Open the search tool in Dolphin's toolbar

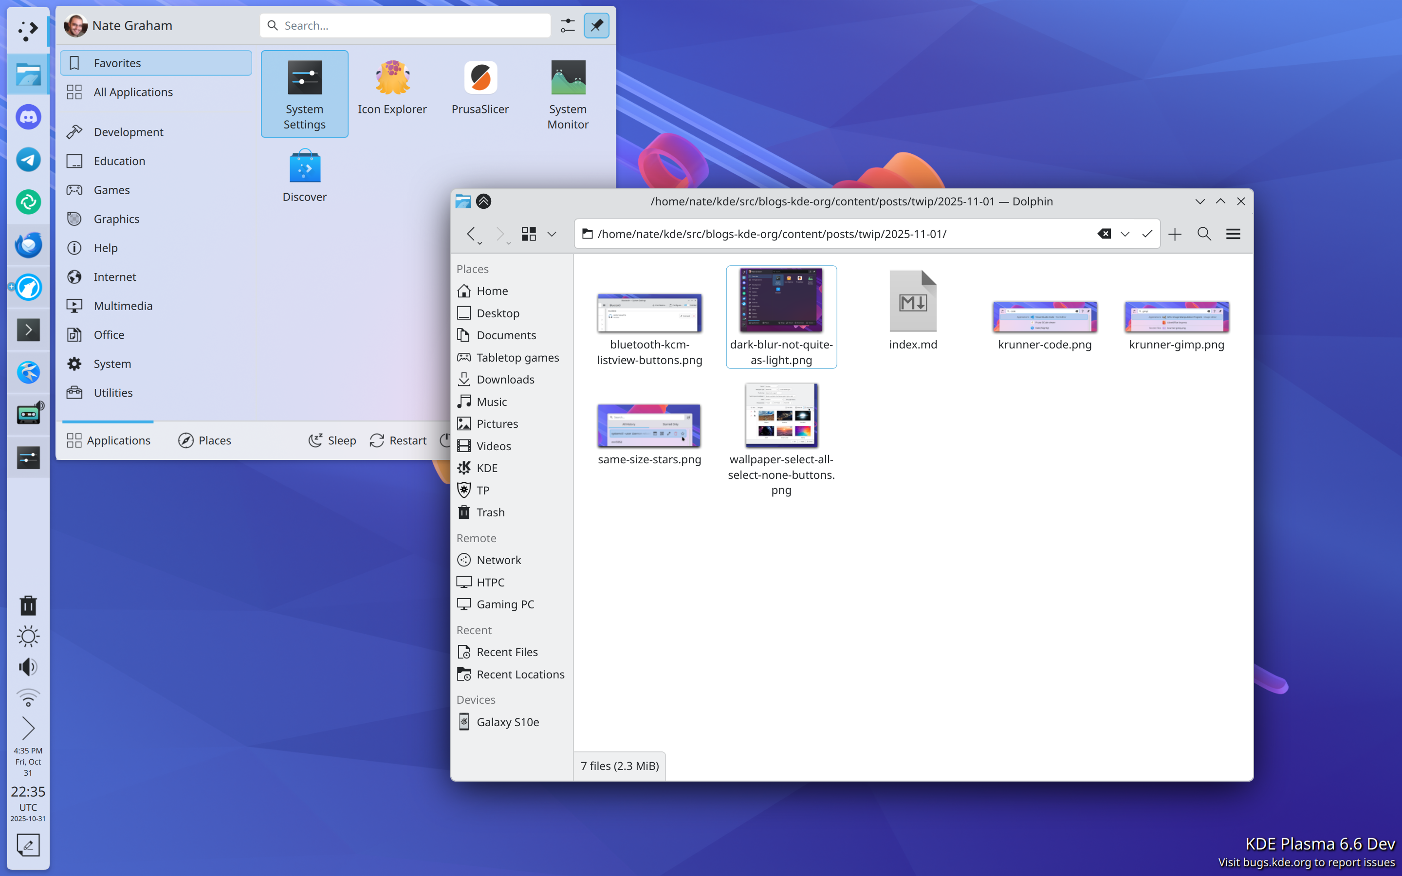tap(1203, 234)
